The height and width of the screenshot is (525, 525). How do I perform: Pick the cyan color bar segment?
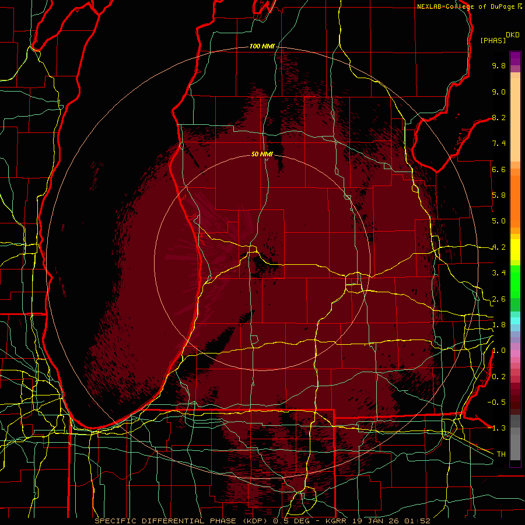click(x=515, y=320)
